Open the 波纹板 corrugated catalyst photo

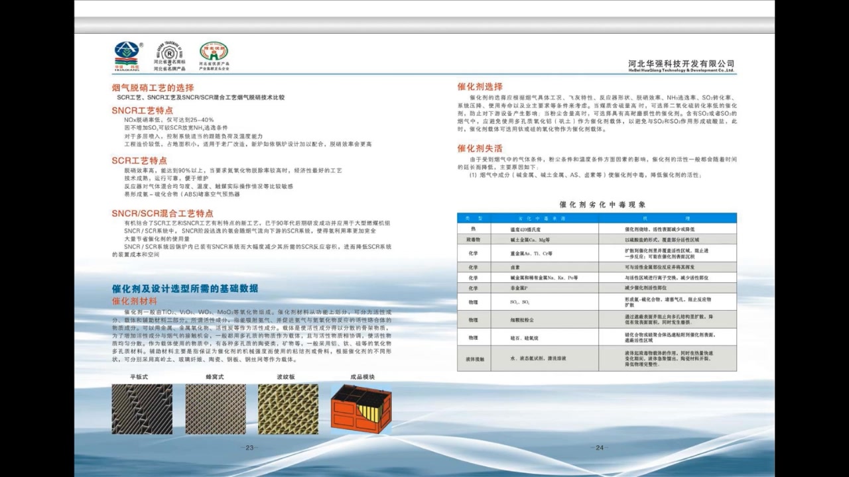287,409
